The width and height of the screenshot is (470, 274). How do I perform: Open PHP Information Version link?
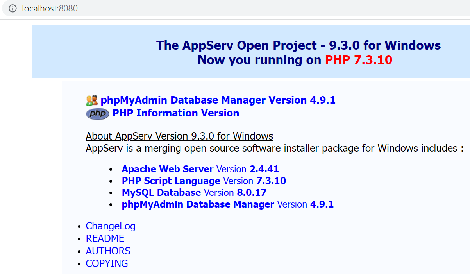pyautogui.click(x=176, y=113)
